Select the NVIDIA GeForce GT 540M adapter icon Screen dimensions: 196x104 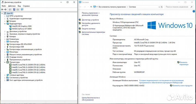click(10, 29)
